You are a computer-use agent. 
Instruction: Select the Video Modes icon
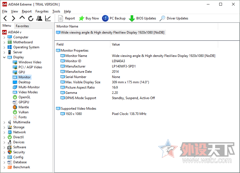(15, 92)
